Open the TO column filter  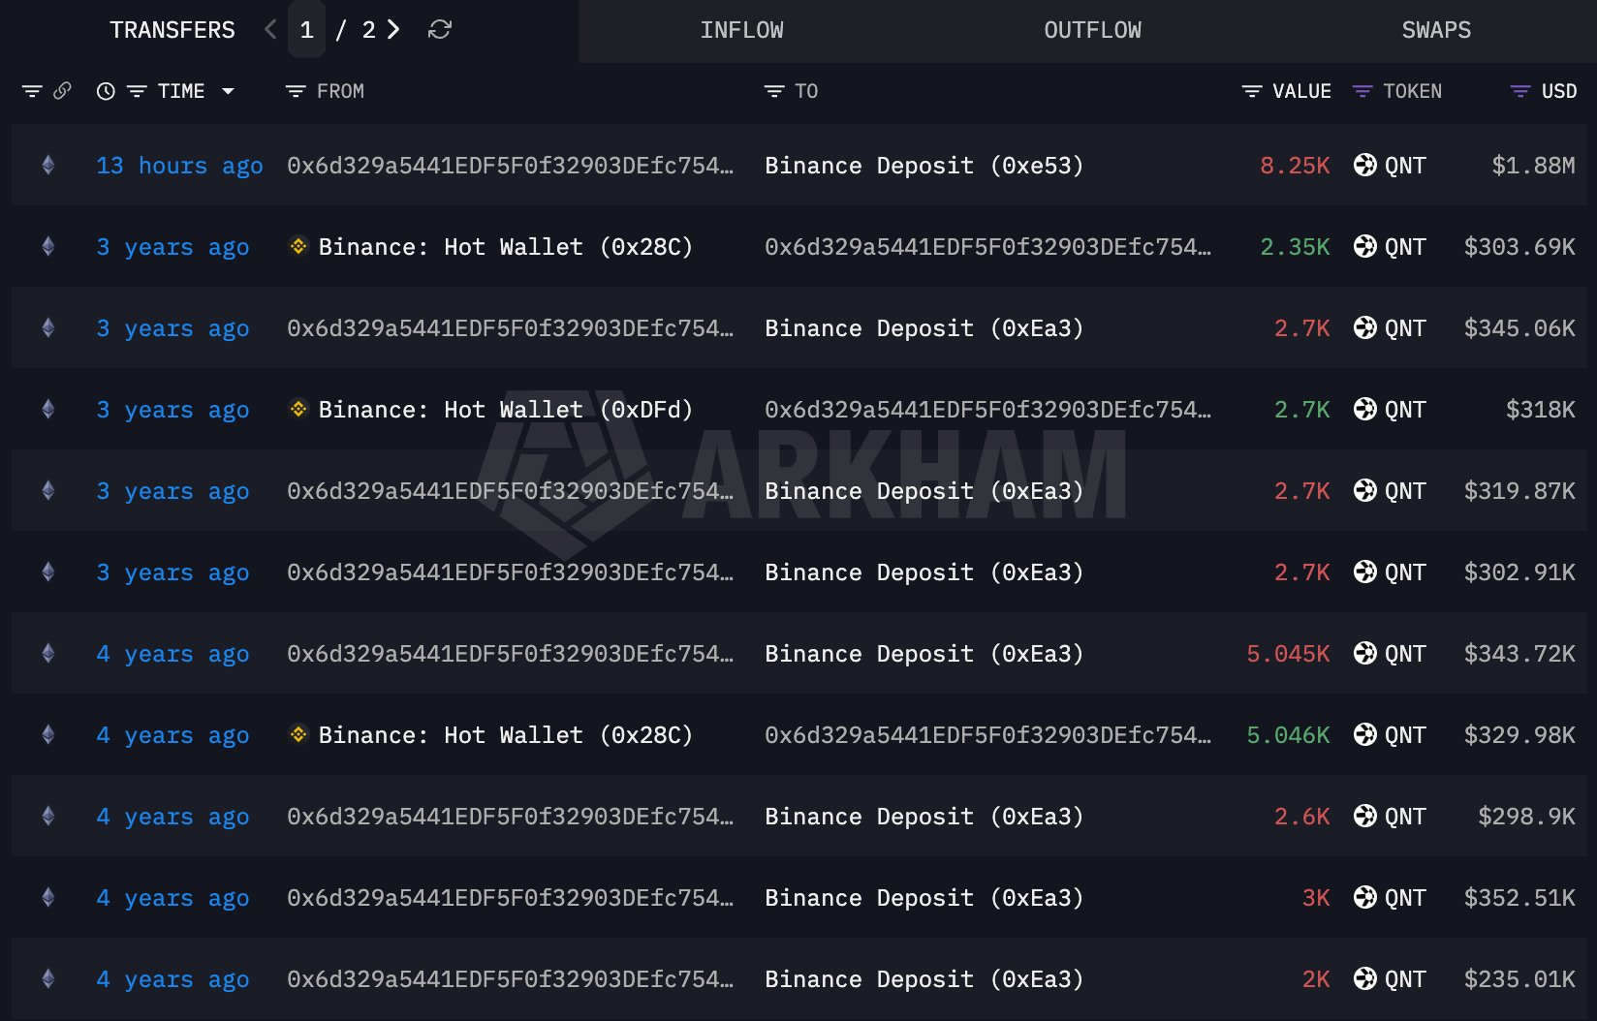774,91
